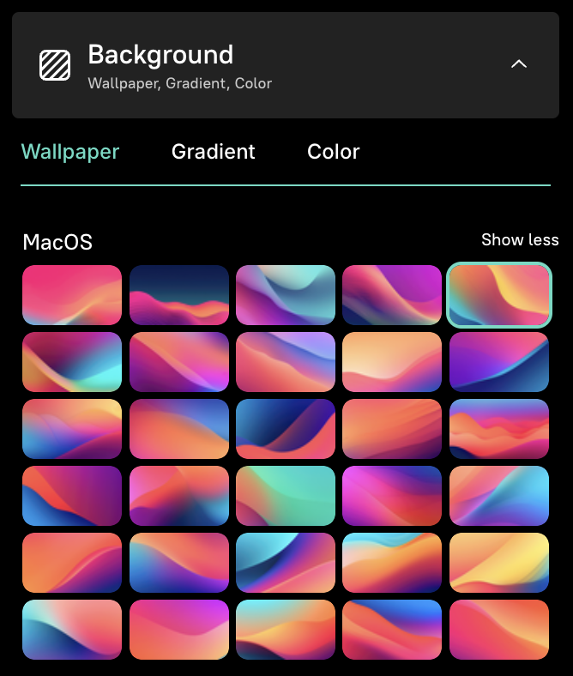Screen dimensions: 573x676
Task: Click the striped Background section icon
Action: 55,65
